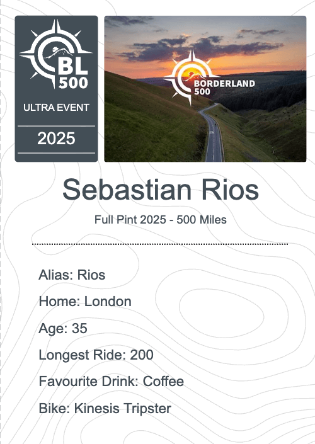Screen dimensions: 315x444
Task: Select the ULTRA EVENT label
Action: click(56, 108)
